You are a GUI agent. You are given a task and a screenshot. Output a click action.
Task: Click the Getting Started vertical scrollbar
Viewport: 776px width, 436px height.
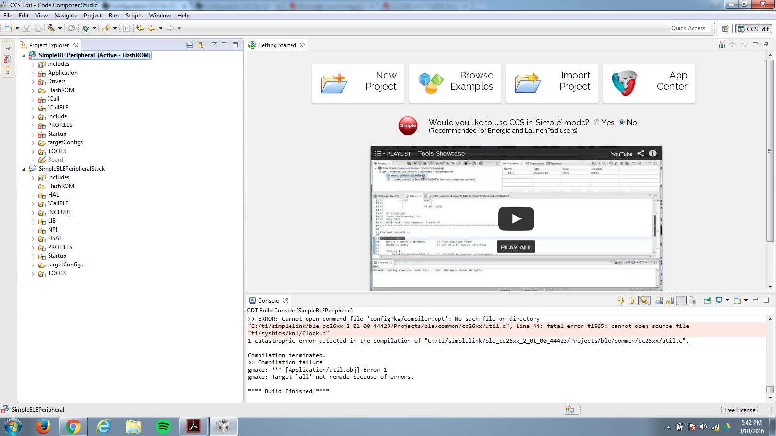(x=770, y=150)
